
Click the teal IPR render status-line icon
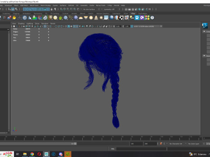click(140, 9)
